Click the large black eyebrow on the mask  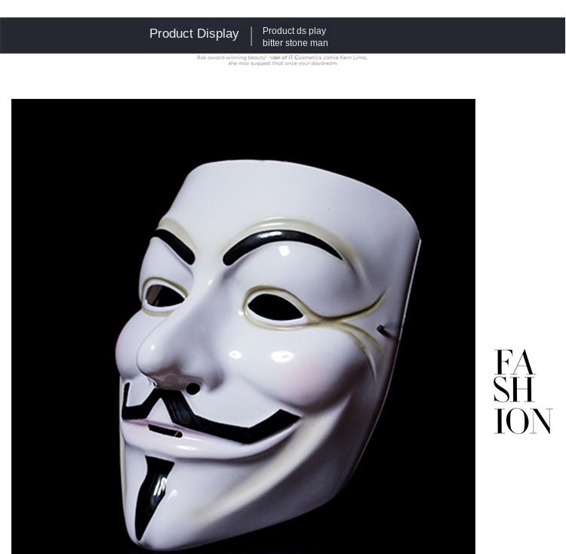282,245
